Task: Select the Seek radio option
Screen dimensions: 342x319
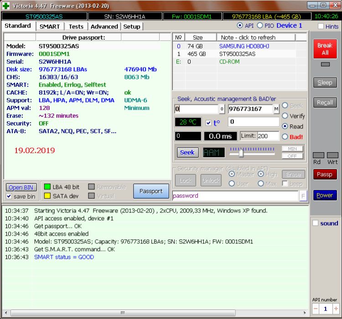Action: pos(285,105)
